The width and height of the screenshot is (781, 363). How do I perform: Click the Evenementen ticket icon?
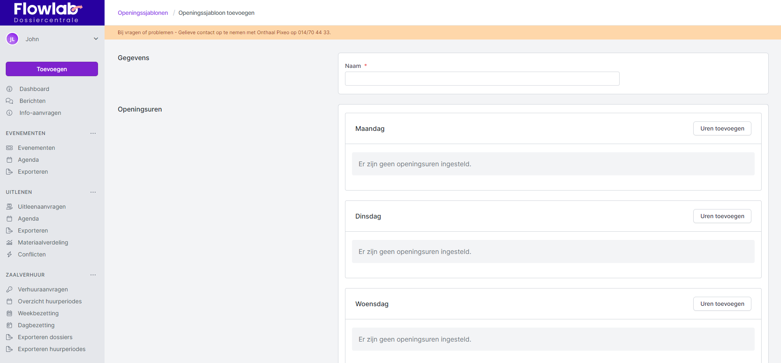pos(9,148)
